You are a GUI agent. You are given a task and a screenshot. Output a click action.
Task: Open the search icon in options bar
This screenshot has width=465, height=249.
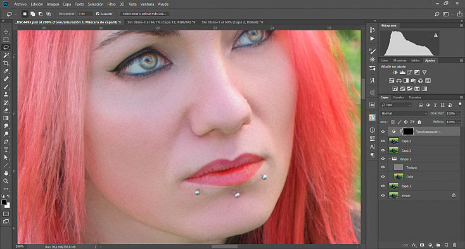[437, 14]
